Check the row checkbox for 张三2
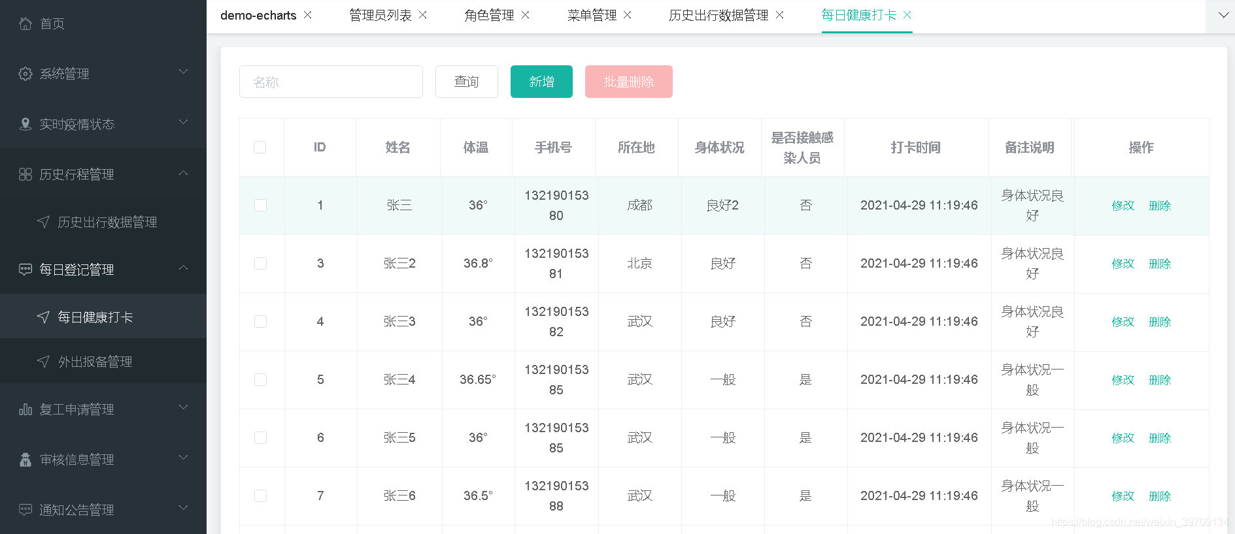The image size is (1235, 534). pos(260,264)
